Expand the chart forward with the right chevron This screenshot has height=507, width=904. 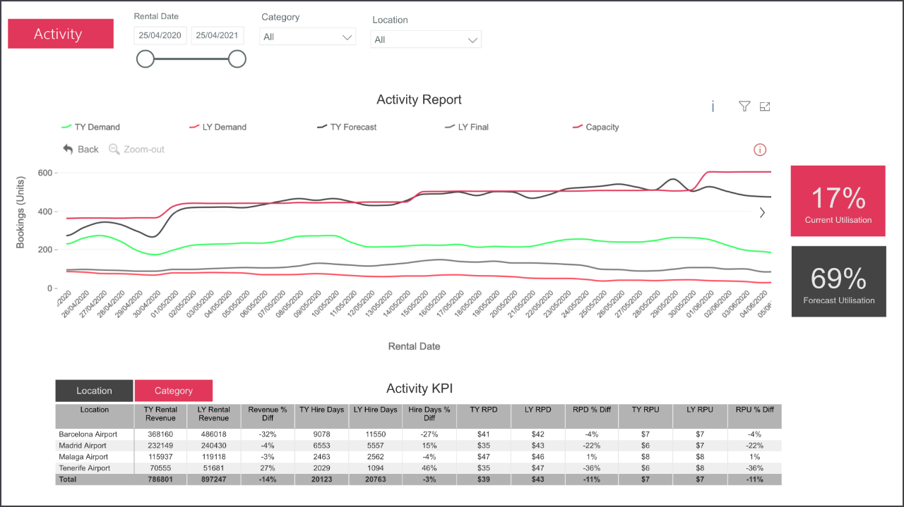click(x=761, y=212)
